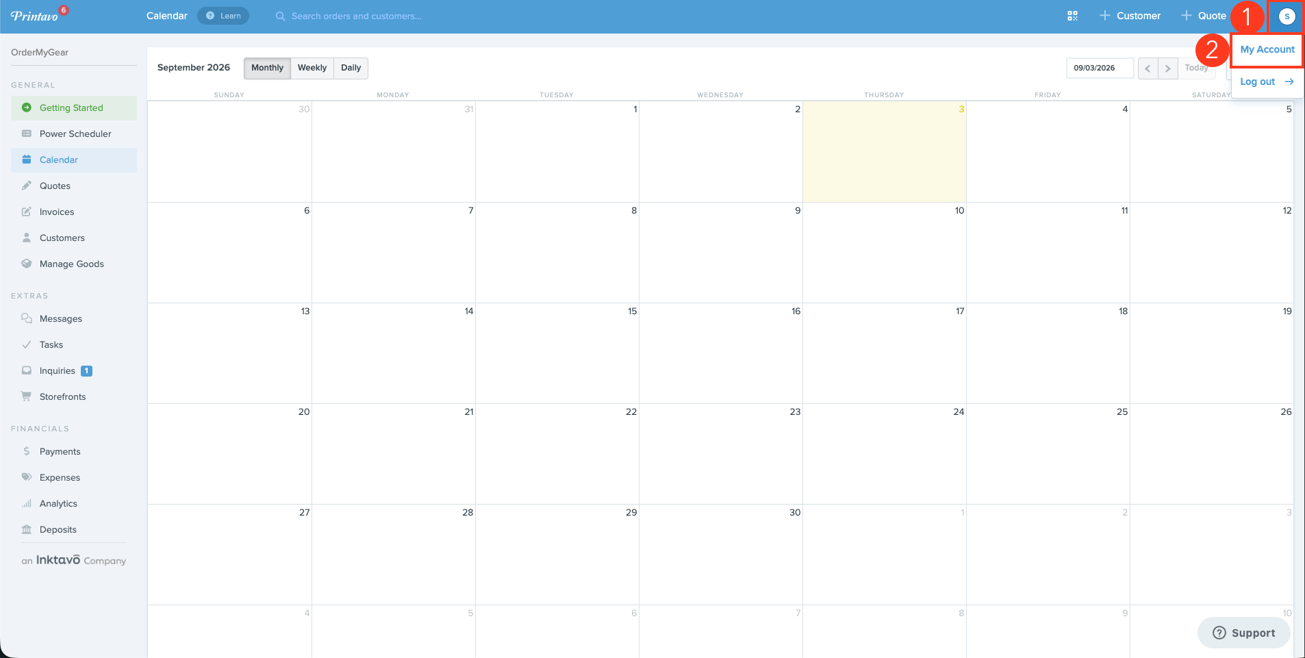Image resolution: width=1305 pixels, height=658 pixels.
Task: Switch to Monthly calendar view
Action: (x=267, y=68)
